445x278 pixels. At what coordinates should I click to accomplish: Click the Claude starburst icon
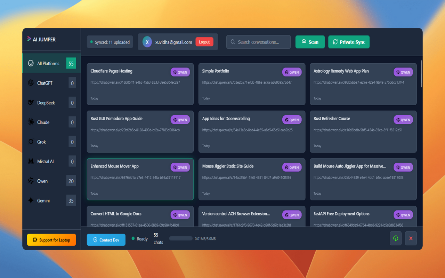pyautogui.click(x=31, y=122)
